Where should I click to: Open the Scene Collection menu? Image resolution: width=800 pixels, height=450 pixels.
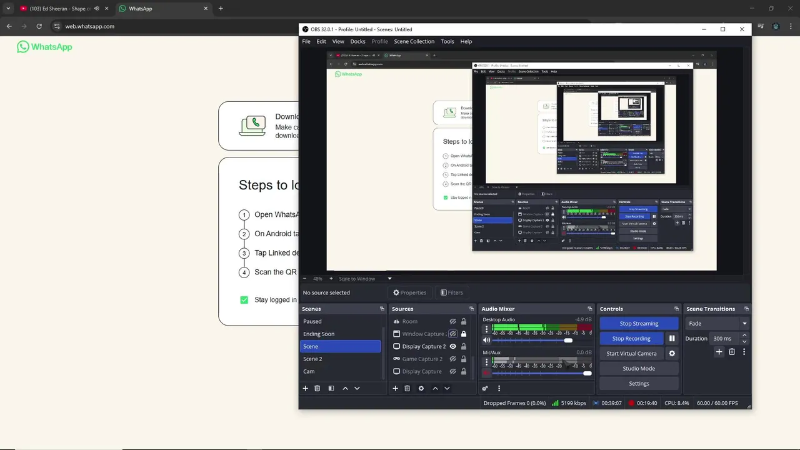click(x=414, y=41)
